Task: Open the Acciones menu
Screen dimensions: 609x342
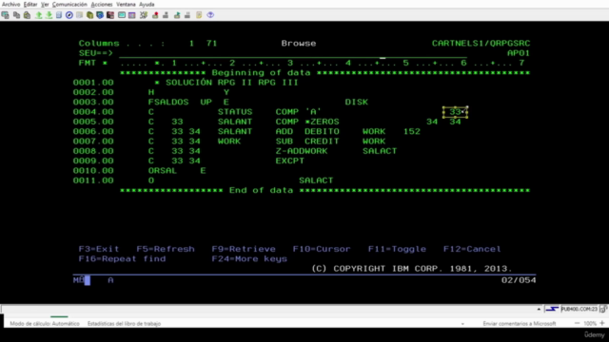Action: pos(102,4)
